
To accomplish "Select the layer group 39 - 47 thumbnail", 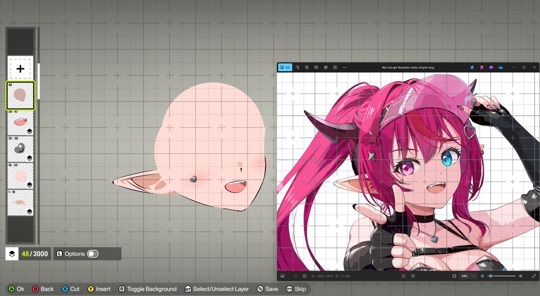I will 20,122.
